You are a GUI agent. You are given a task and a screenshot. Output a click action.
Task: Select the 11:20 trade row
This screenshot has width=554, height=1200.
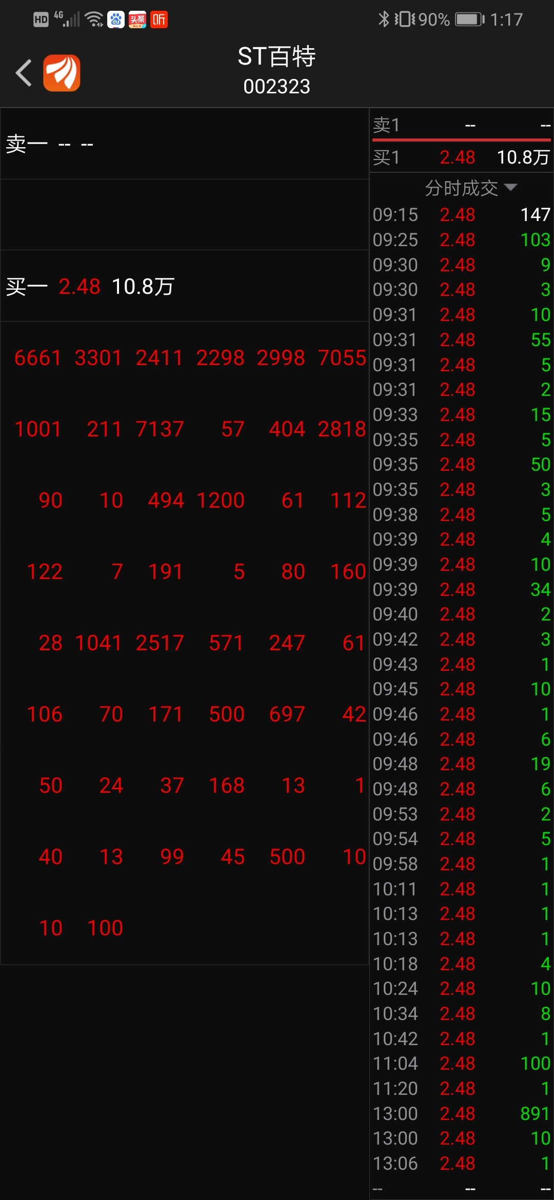point(462,1088)
